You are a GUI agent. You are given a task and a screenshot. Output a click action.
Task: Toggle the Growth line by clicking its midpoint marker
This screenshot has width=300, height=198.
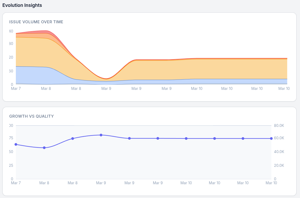(158, 138)
